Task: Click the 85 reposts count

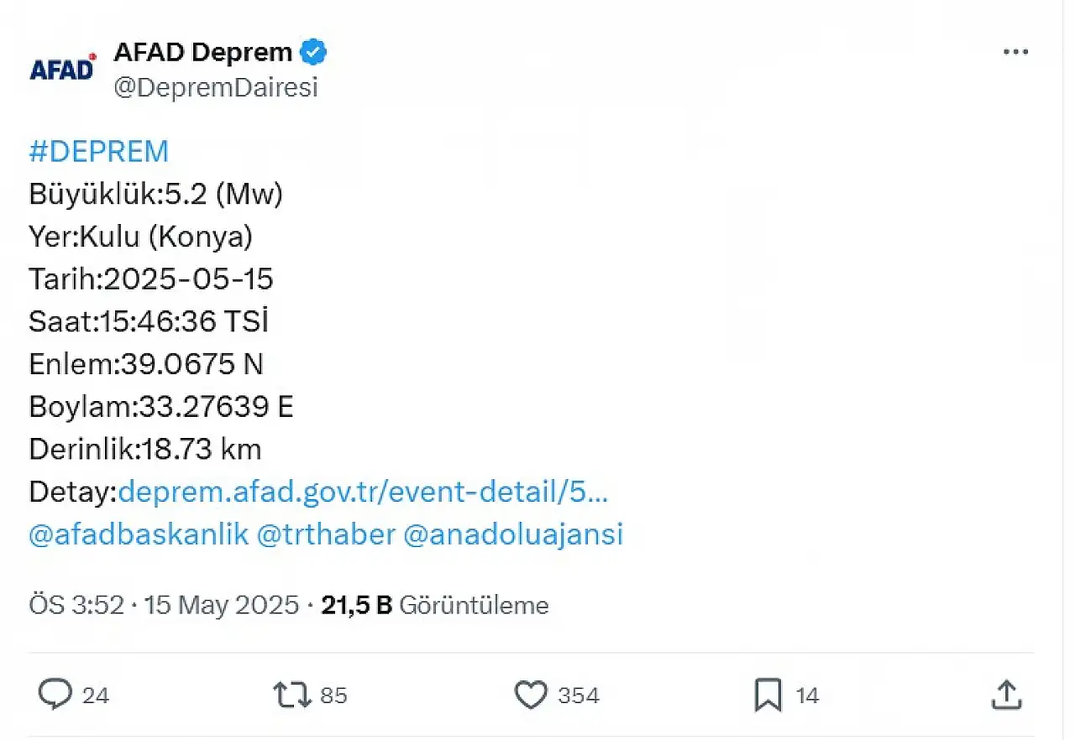Action: (x=333, y=696)
